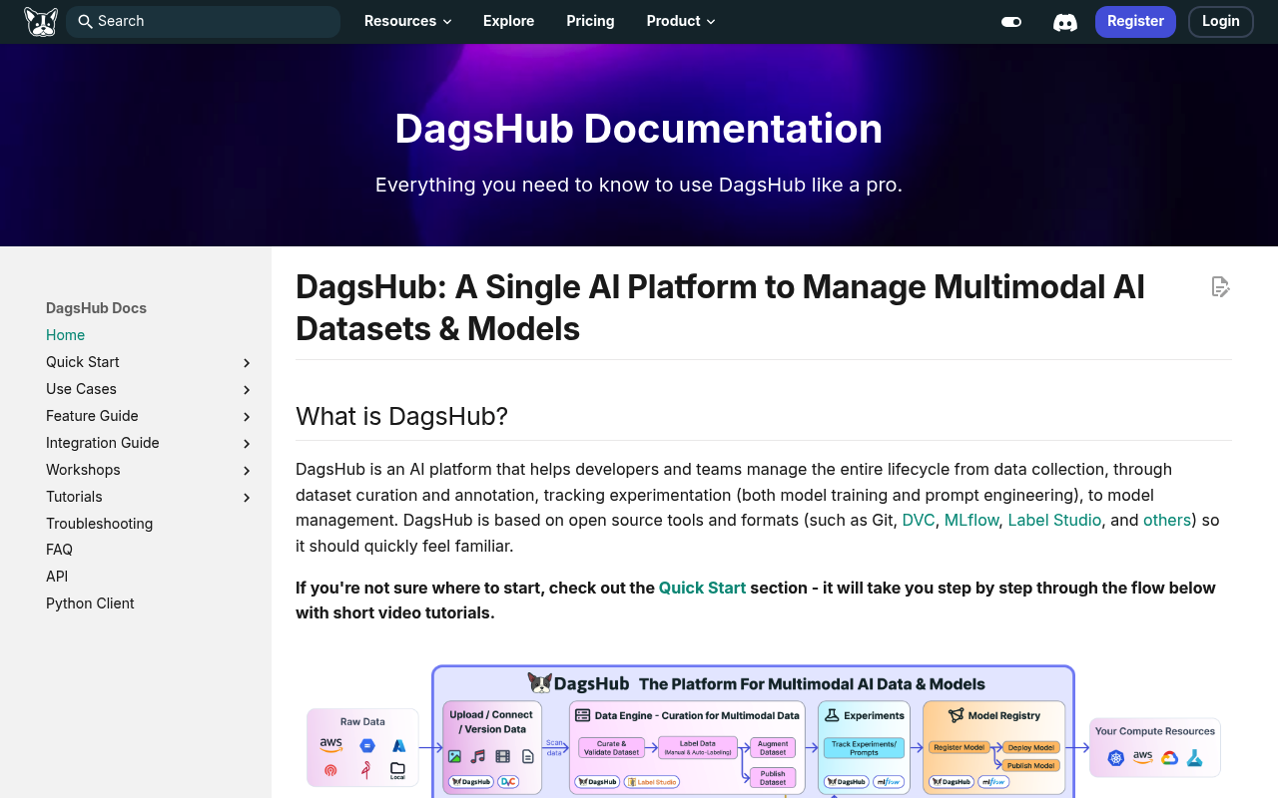Expand the Quick Start section chevron
1278x798 pixels.
coord(247,363)
